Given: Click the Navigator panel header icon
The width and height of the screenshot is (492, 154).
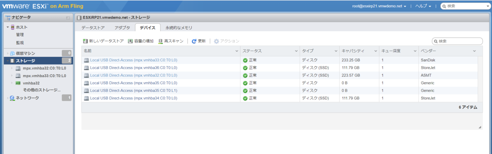Looking at the screenshot, I should [x=7, y=18].
